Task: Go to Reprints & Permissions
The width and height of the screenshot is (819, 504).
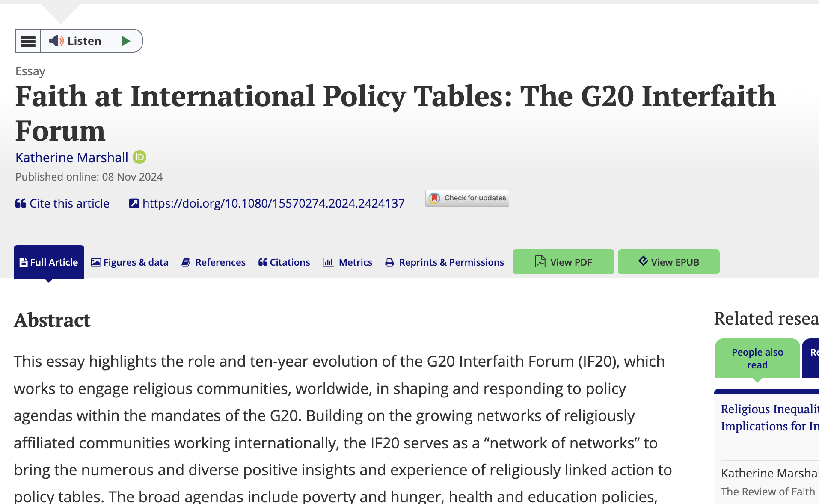Action: coord(445,262)
